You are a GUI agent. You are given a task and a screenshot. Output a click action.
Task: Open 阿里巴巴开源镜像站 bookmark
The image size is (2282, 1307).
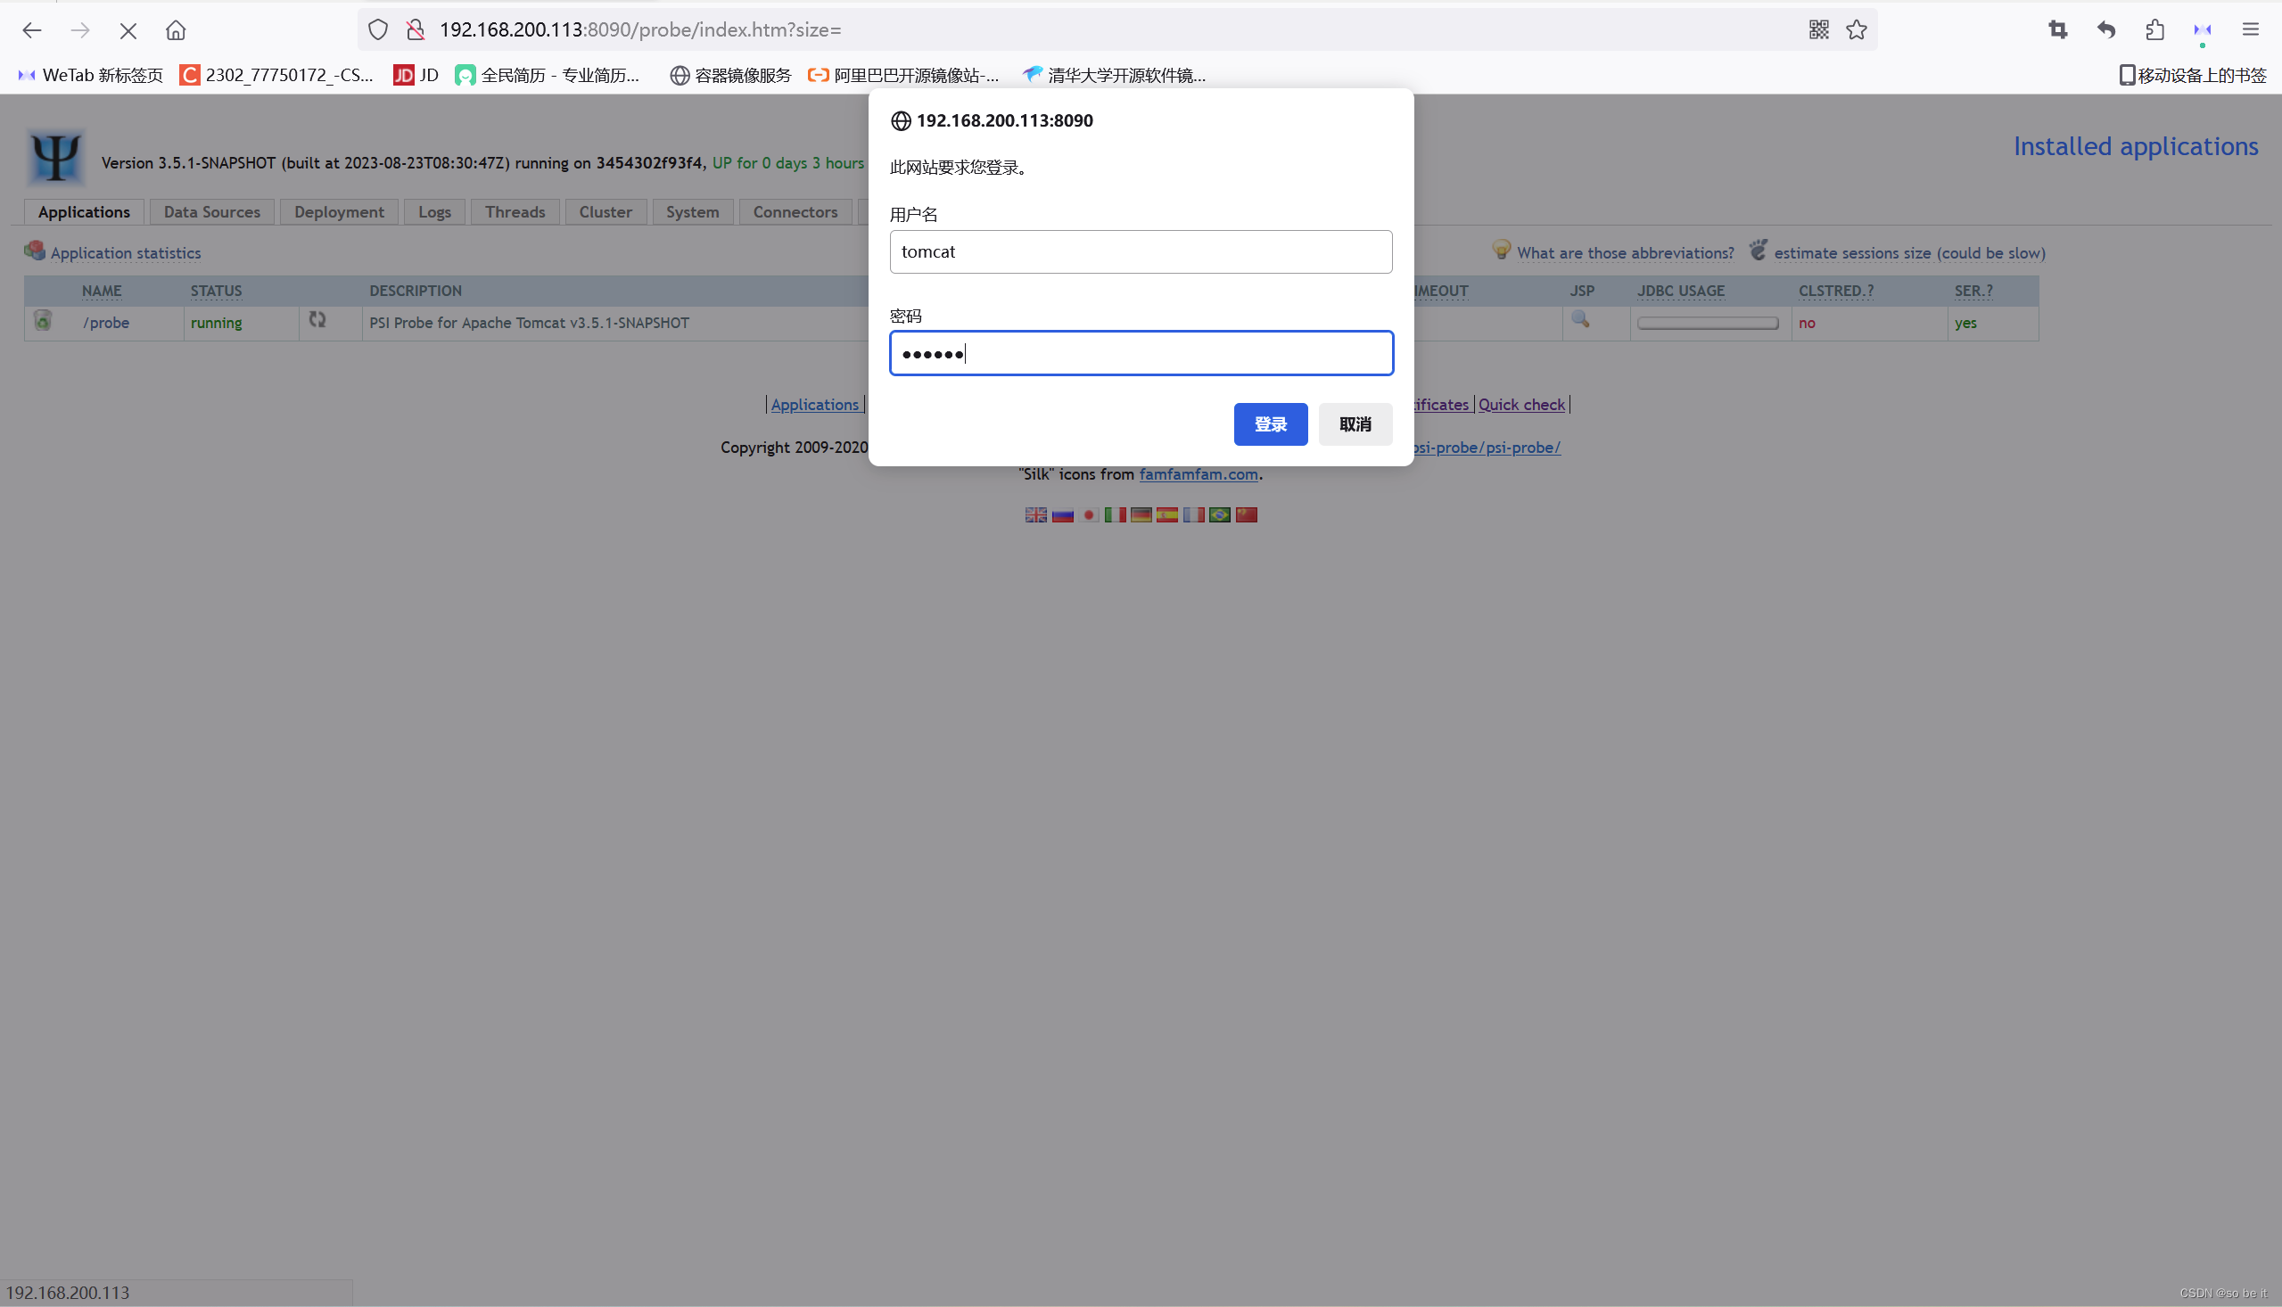click(x=903, y=76)
